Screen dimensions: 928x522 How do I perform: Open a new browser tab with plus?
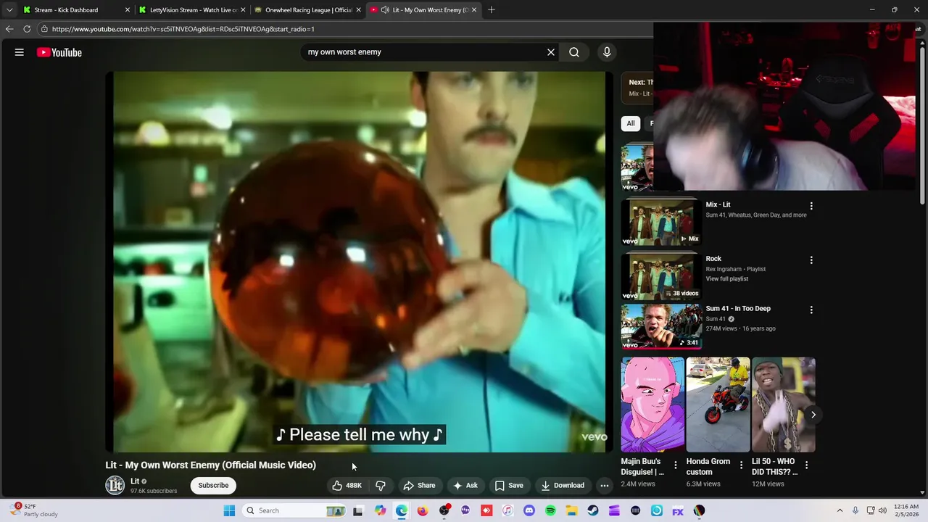click(492, 10)
